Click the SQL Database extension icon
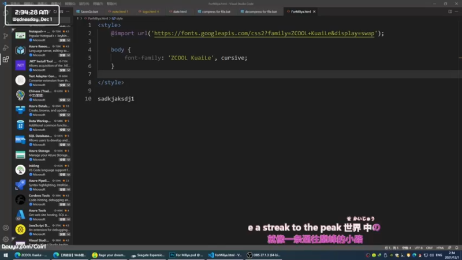 click(20, 140)
